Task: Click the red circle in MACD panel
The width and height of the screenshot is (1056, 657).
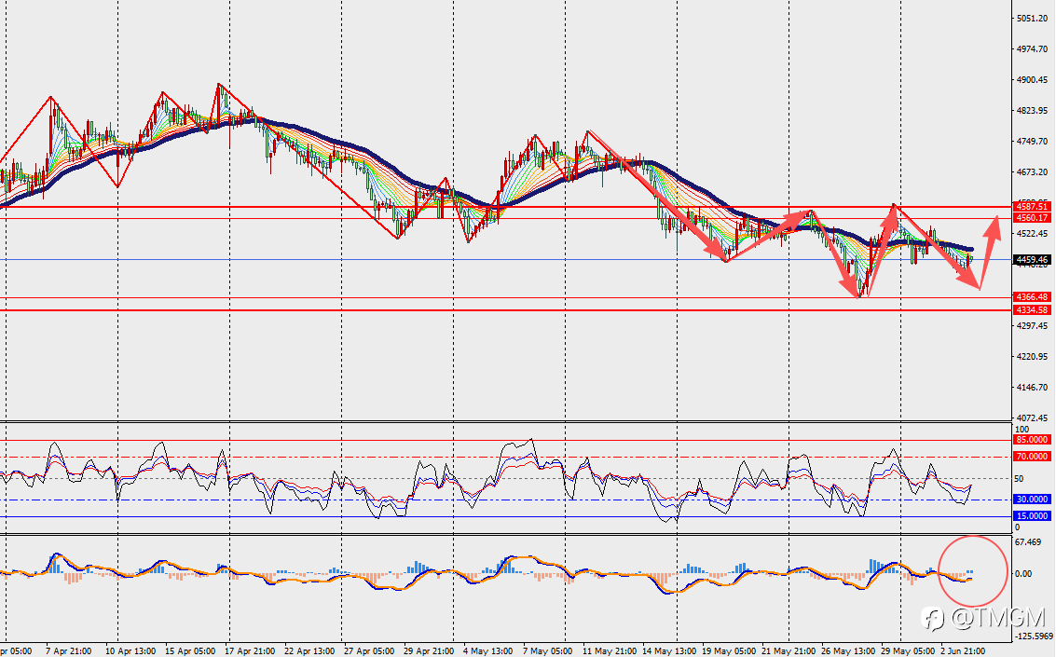Action: 973,571
